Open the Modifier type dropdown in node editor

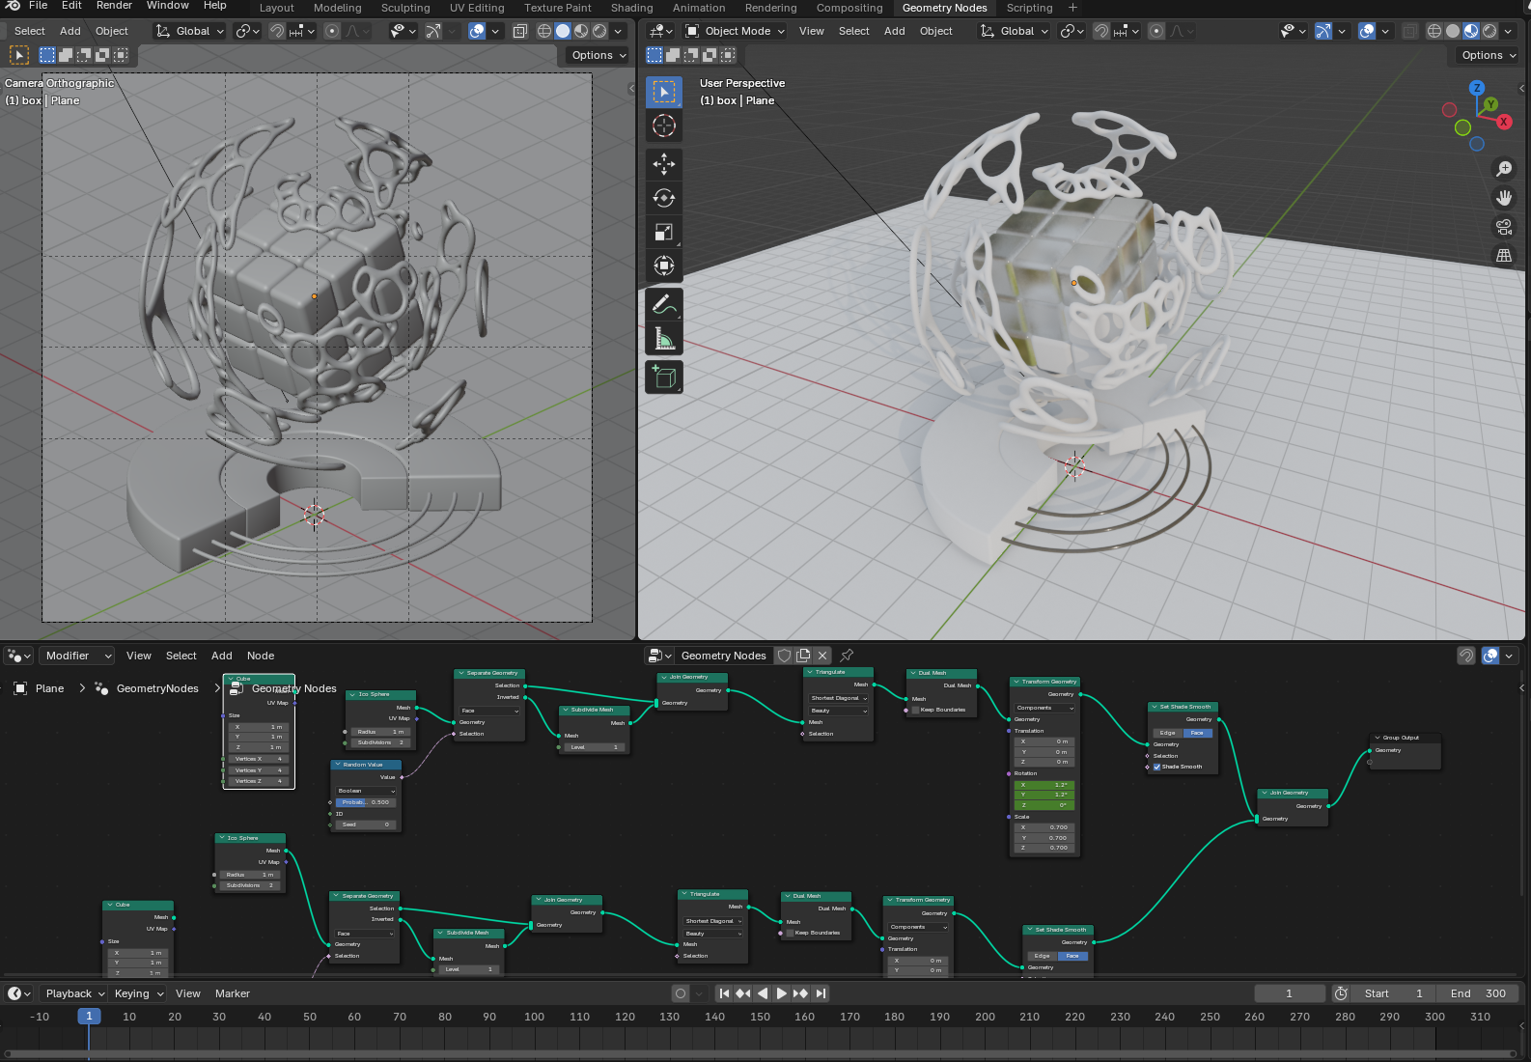(x=77, y=656)
